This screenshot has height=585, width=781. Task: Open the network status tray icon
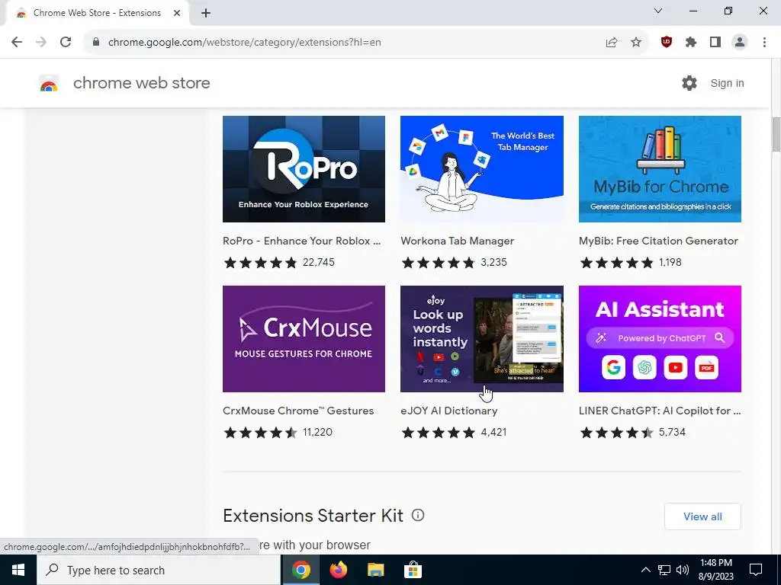pos(664,570)
